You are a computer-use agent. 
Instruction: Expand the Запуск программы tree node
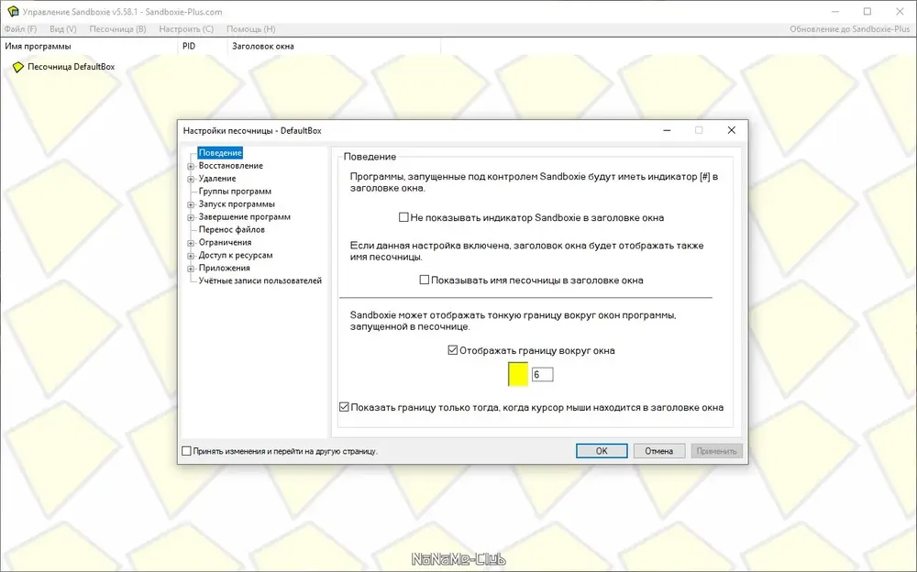[191, 204]
